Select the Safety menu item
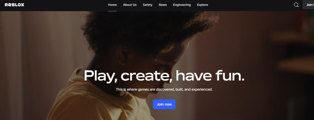 (x=147, y=5)
